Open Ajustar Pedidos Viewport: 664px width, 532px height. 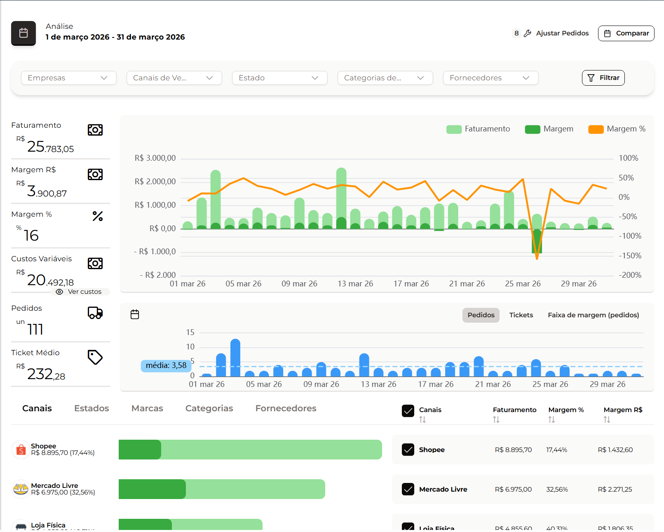point(562,33)
